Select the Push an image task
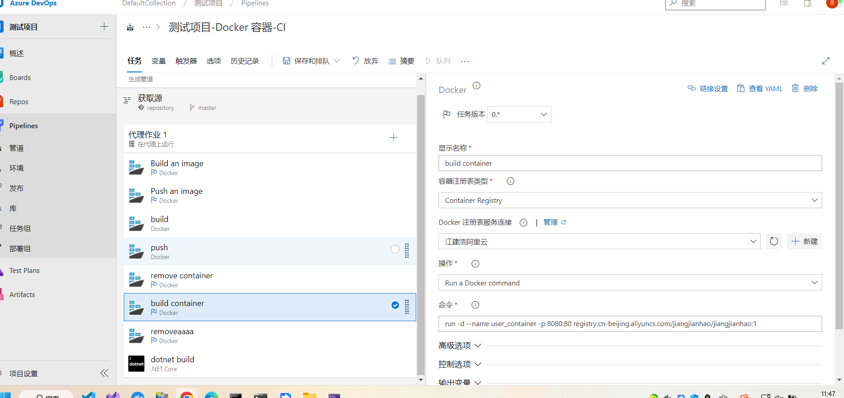 [x=270, y=195]
